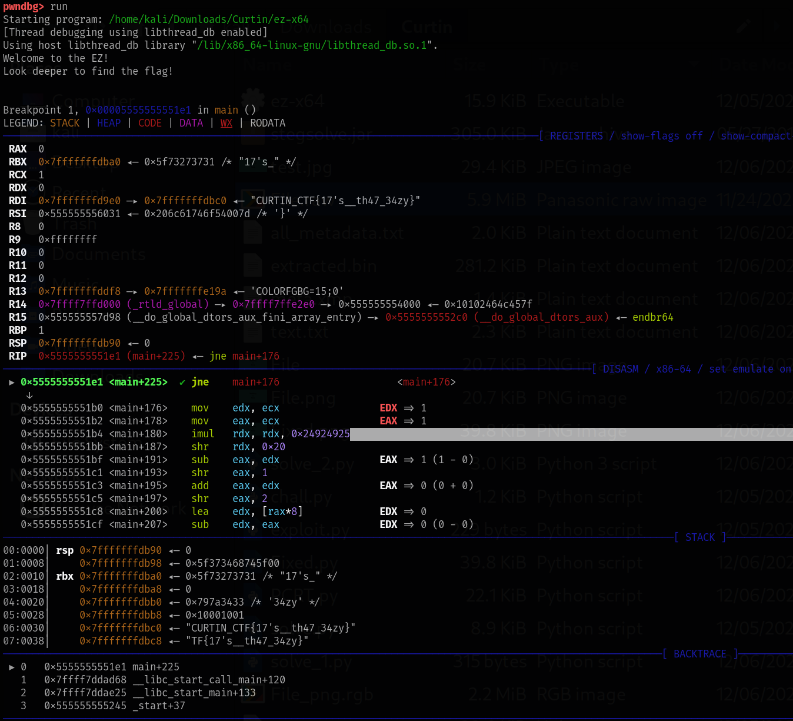Click breakpoint address 0x00005555555551e1

tap(138, 110)
